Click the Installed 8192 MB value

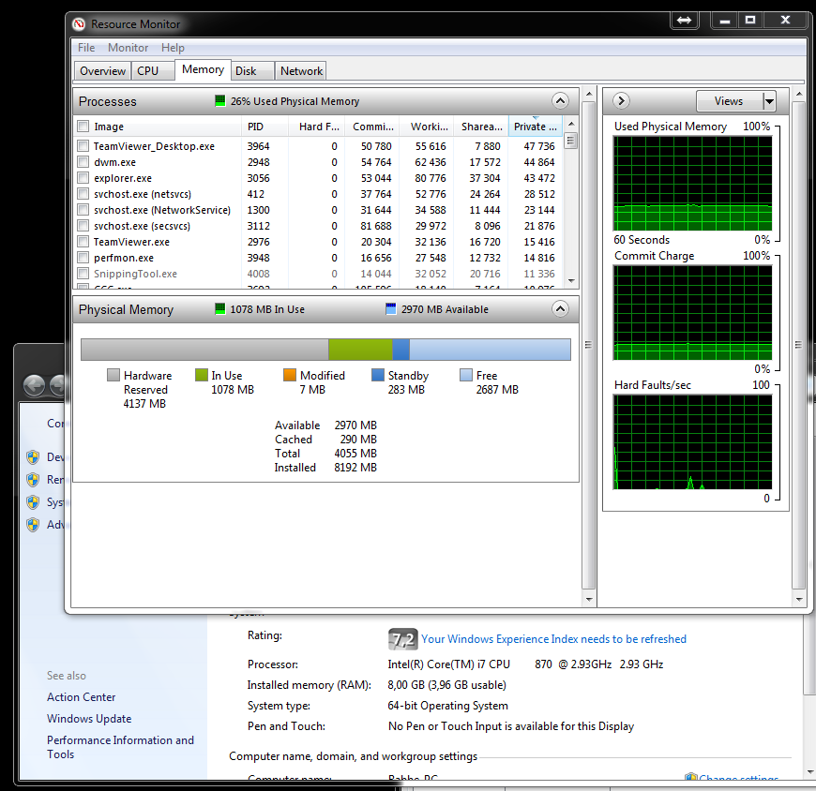[355, 468]
